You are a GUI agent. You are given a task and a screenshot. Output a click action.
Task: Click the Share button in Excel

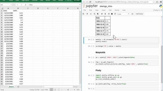(x=77, y=1)
